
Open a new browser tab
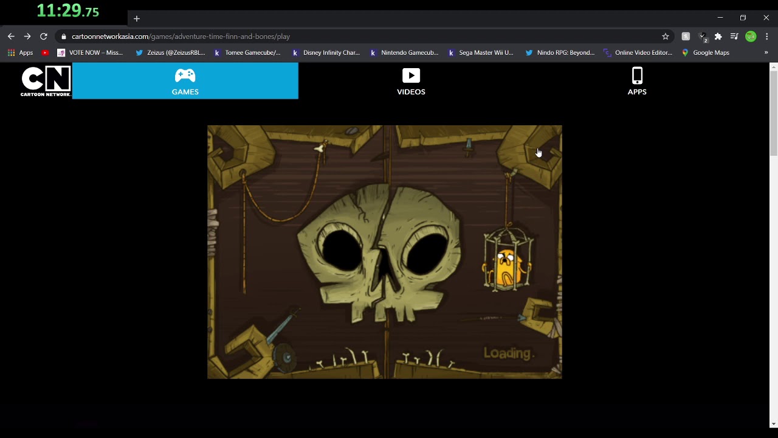[137, 19]
